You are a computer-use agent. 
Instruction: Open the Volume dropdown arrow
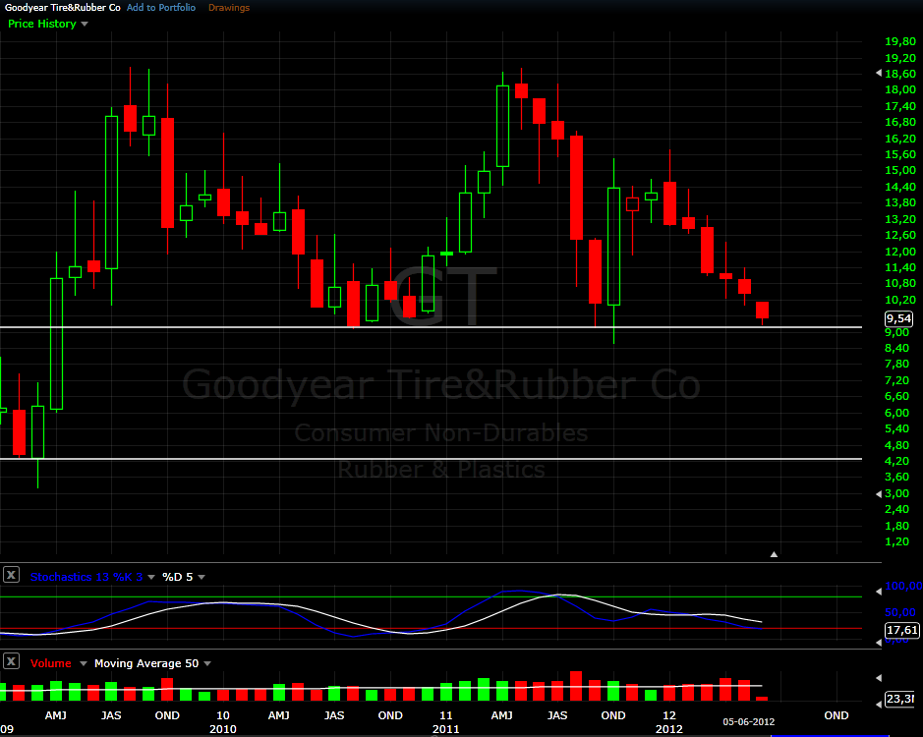tap(84, 664)
